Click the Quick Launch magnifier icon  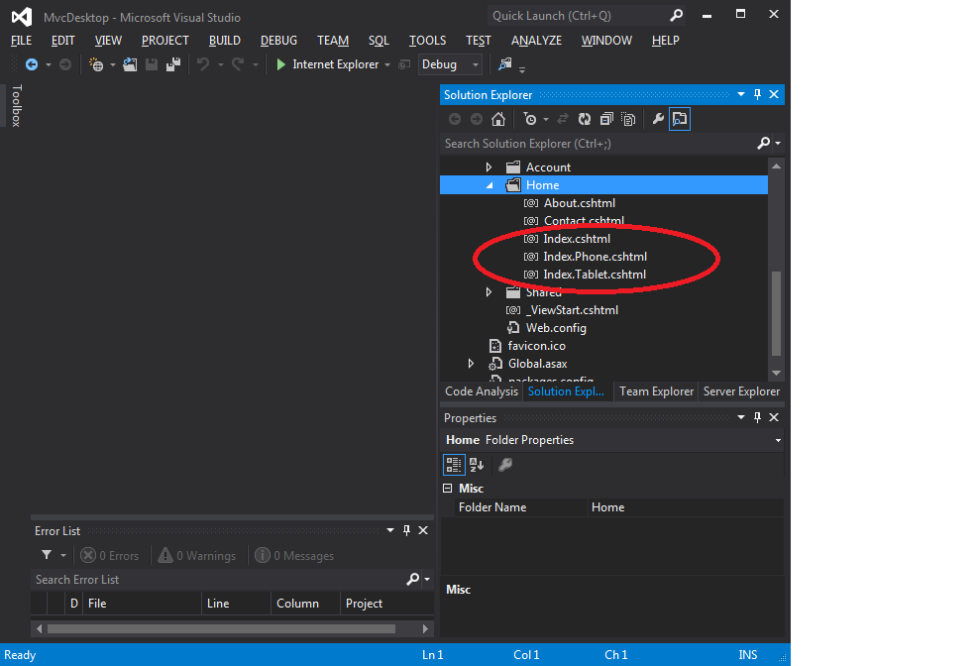coord(676,15)
